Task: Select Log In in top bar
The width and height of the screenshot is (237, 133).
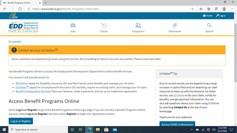Action: [x=221, y=16]
